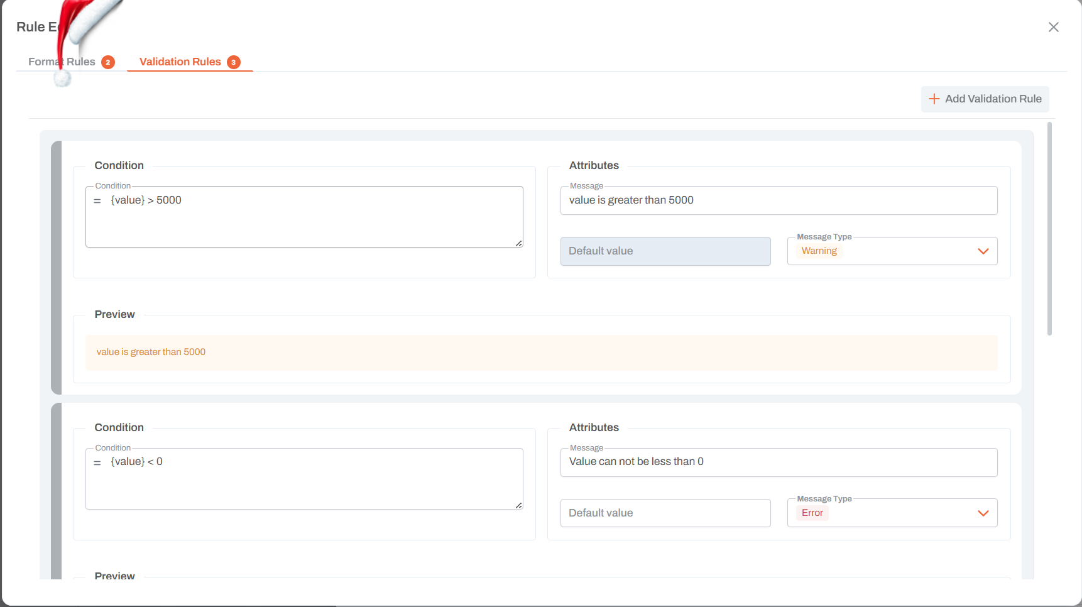The height and width of the screenshot is (607, 1082).
Task: Click the first Default value field
Action: (x=665, y=251)
